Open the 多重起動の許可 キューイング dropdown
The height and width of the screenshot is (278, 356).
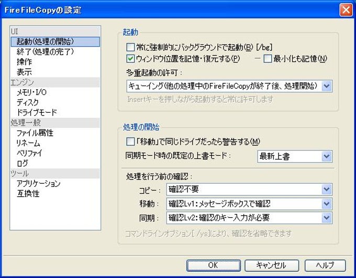coord(229,86)
